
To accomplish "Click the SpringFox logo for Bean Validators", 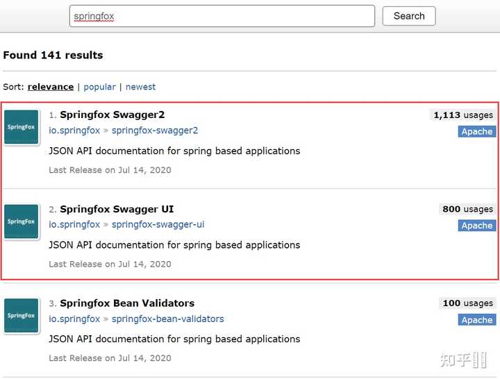I will (x=22, y=315).
